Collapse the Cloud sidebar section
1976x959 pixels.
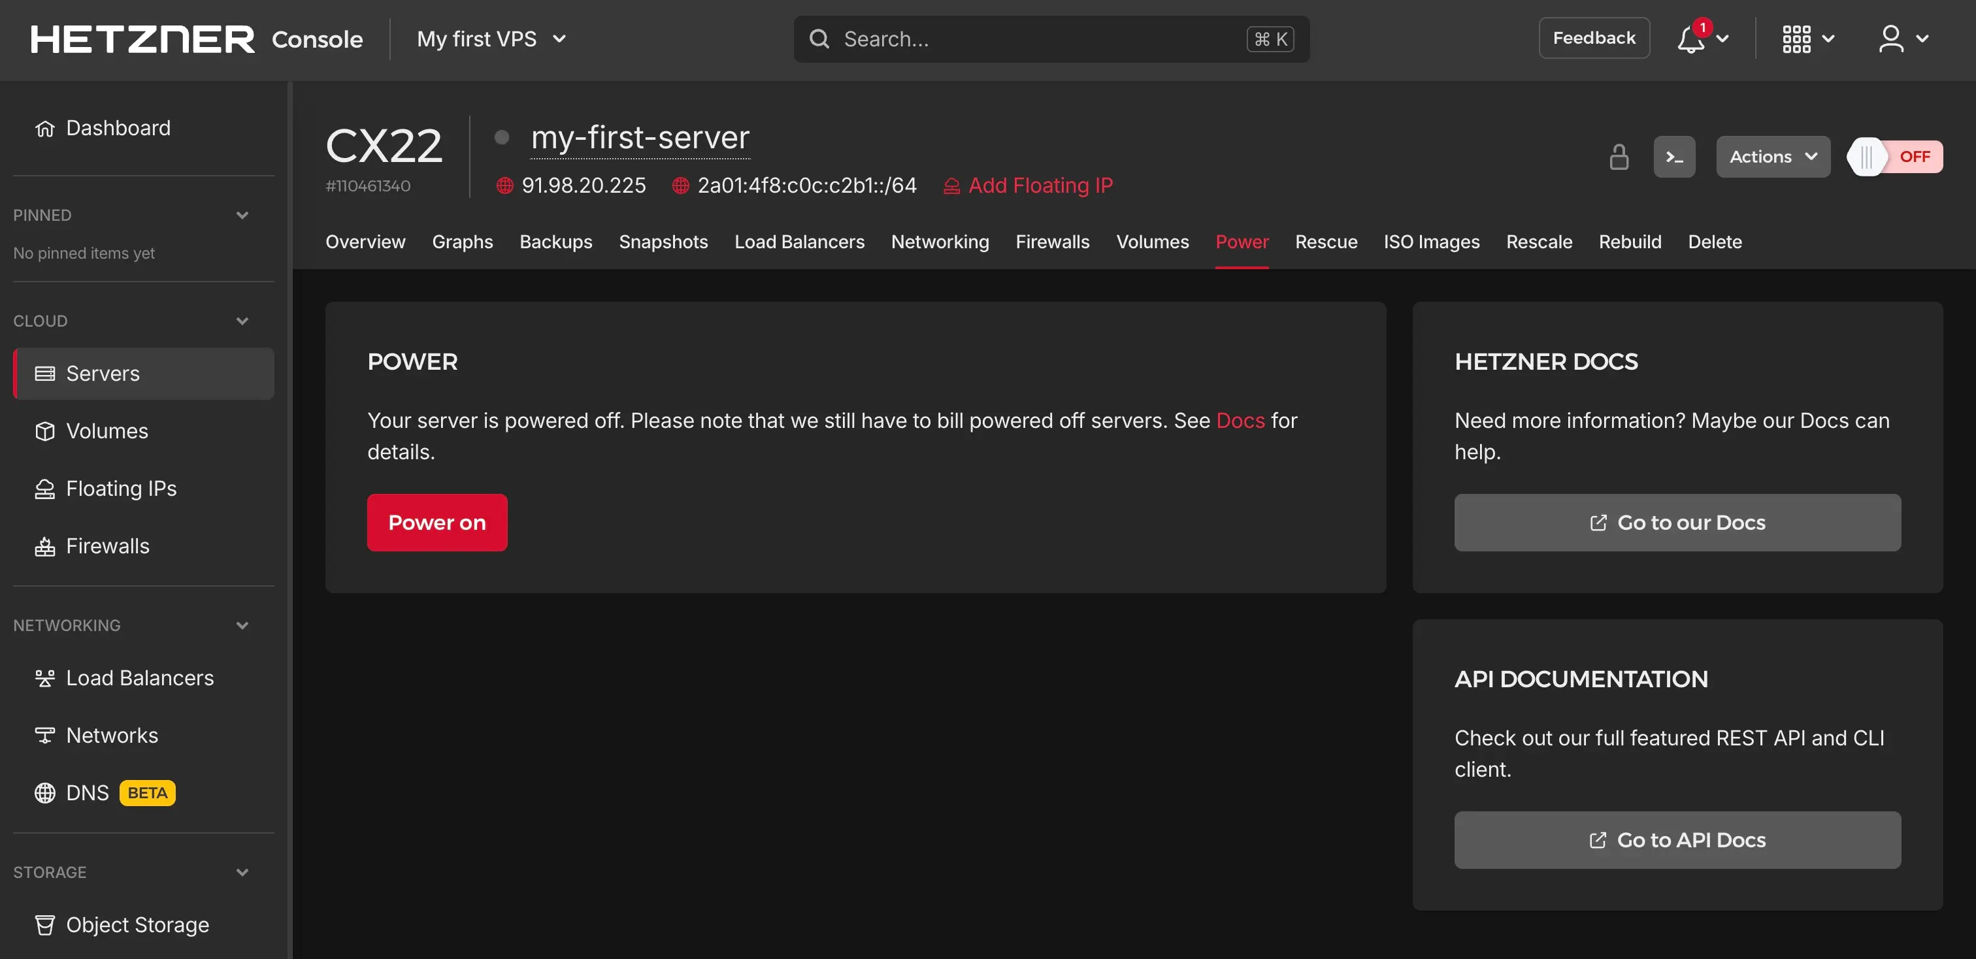point(242,321)
